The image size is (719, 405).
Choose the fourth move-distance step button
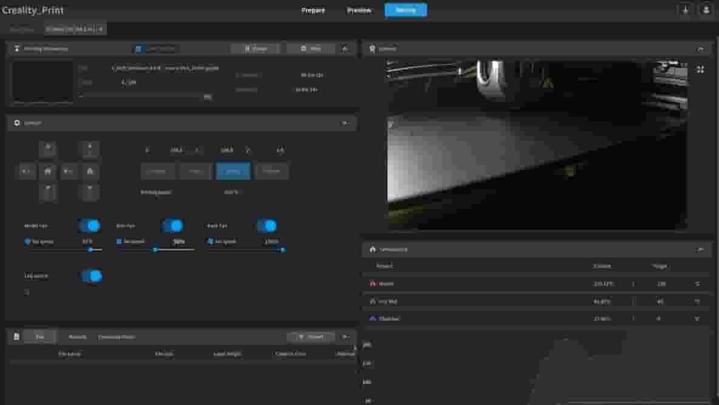pos(271,171)
